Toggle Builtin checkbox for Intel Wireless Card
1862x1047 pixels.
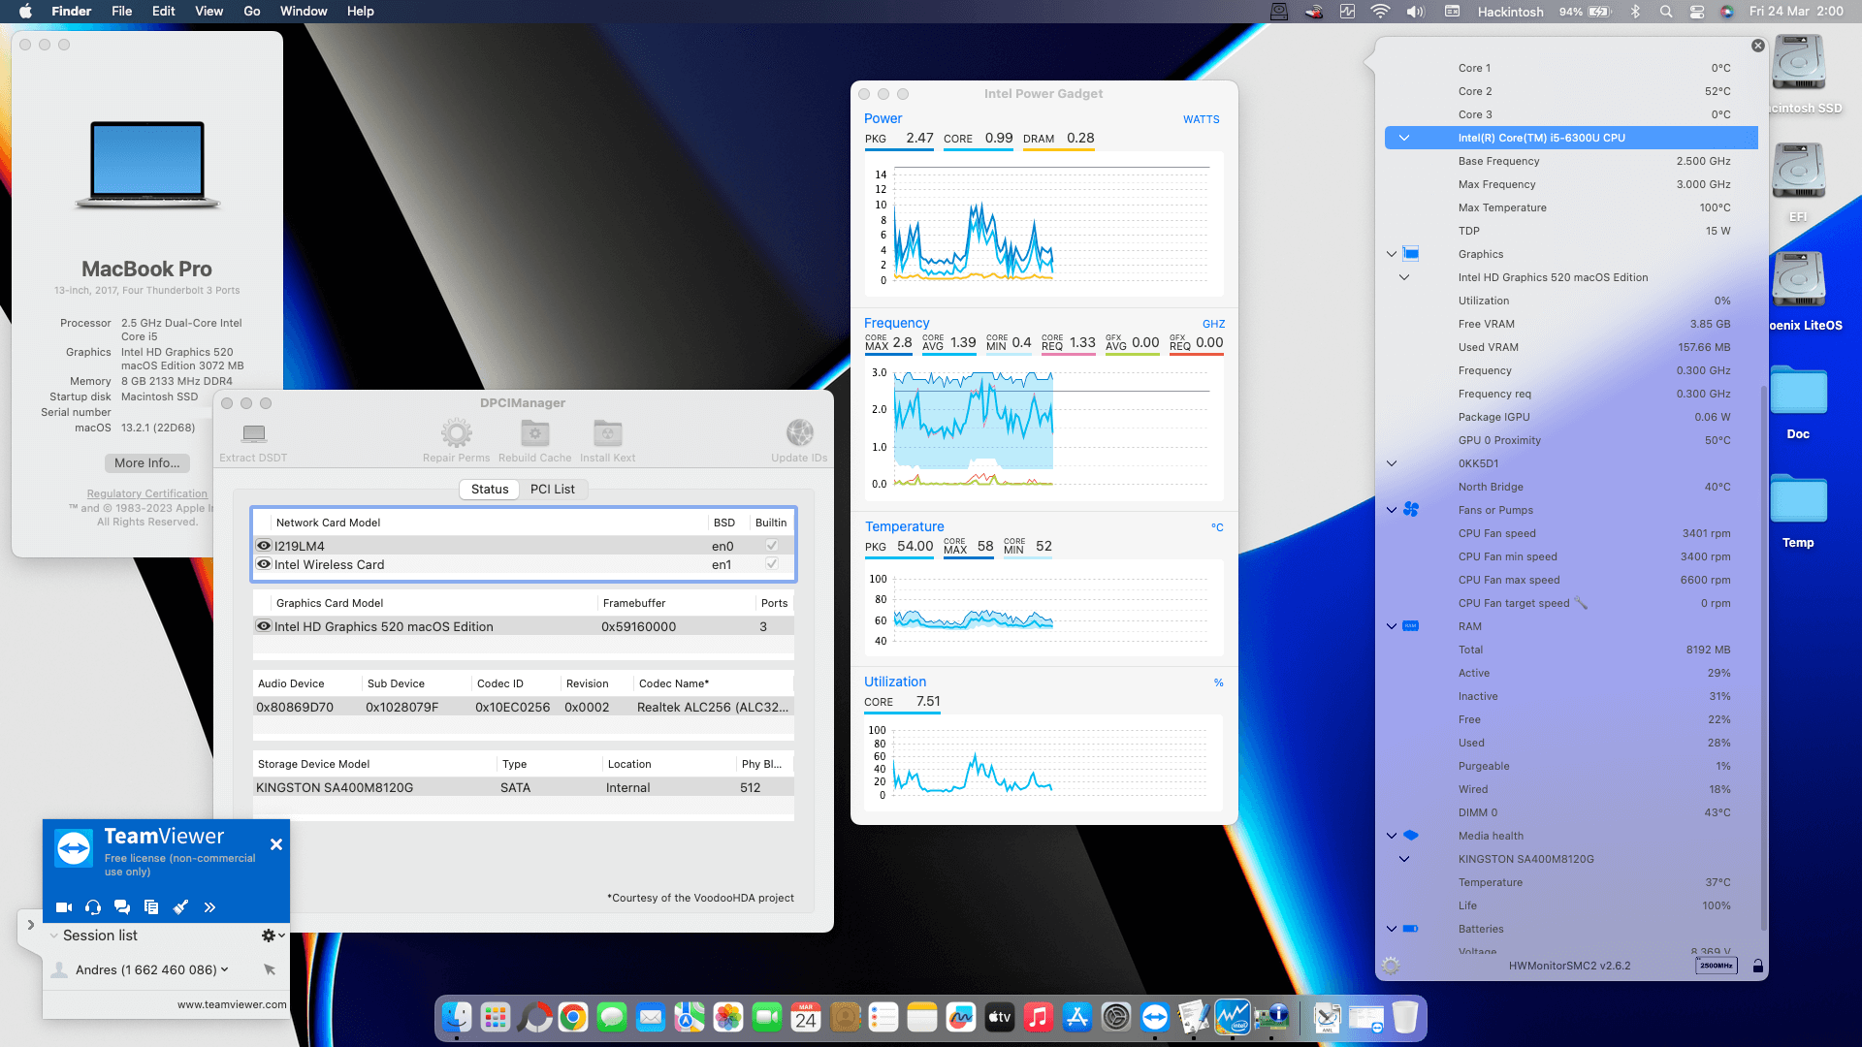(772, 564)
